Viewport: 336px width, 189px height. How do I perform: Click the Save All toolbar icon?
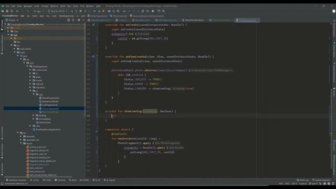pyautogui.click(x=7, y=11)
